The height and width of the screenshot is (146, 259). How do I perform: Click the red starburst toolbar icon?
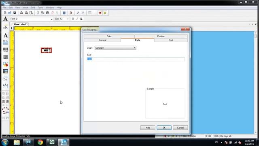100,13
